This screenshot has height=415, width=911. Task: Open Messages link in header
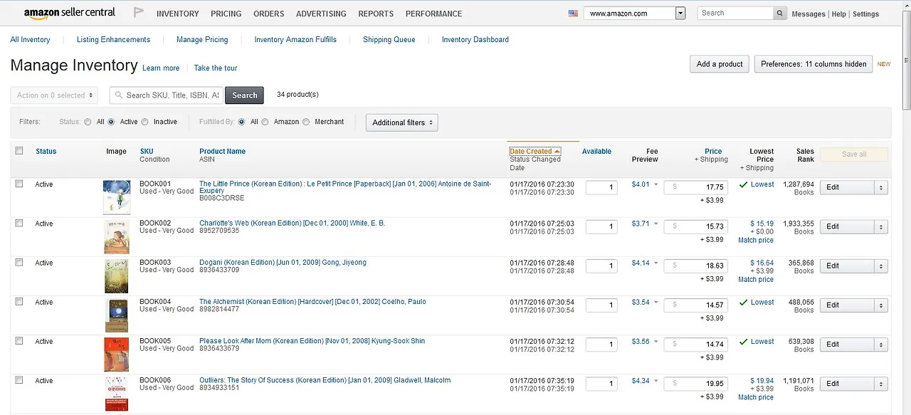(809, 14)
